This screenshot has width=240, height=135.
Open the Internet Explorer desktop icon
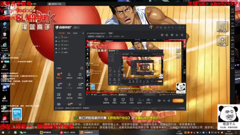pos(5,46)
